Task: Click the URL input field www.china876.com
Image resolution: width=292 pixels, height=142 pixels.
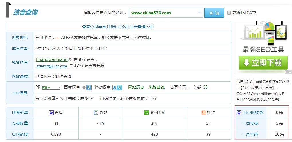Action: [x=163, y=13]
